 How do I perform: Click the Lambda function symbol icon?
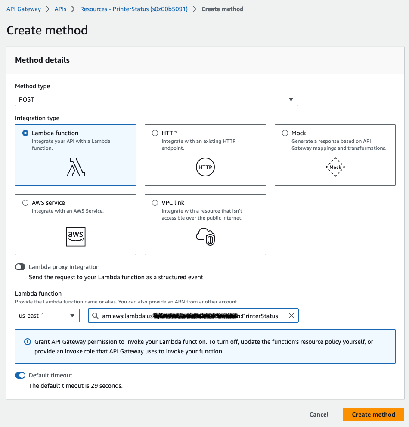pos(76,167)
